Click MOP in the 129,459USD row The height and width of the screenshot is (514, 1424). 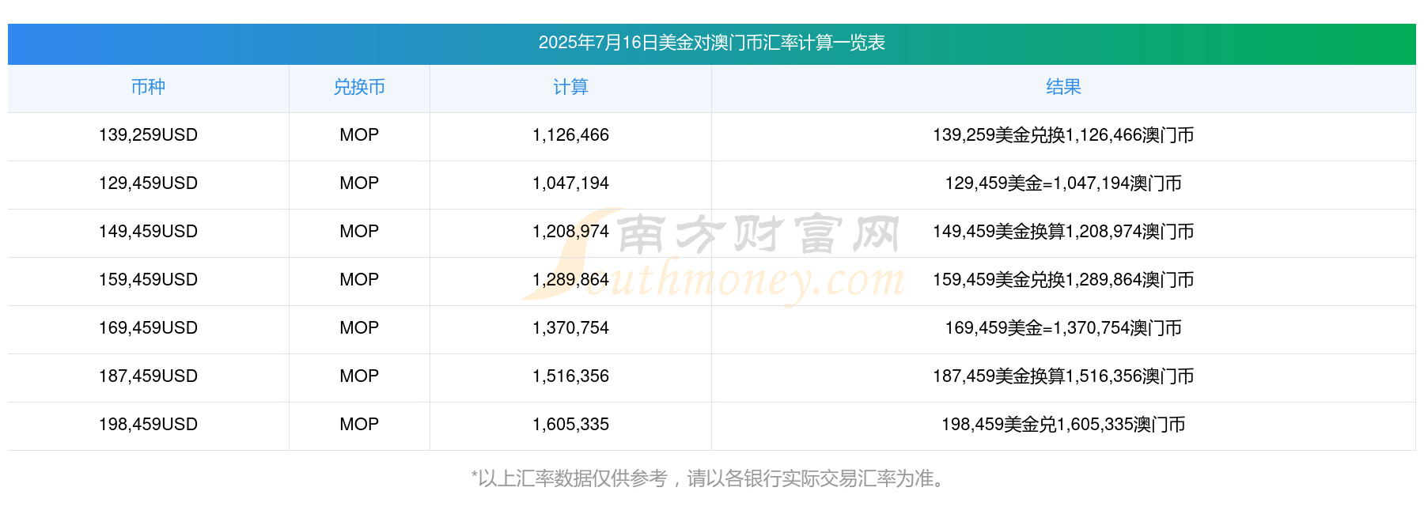[359, 183]
